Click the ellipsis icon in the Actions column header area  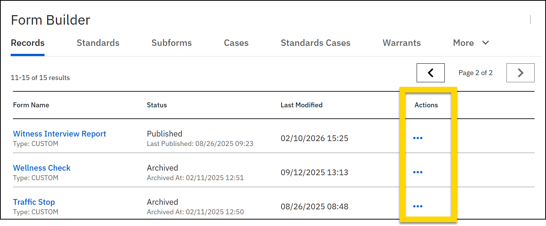(x=418, y=138)
